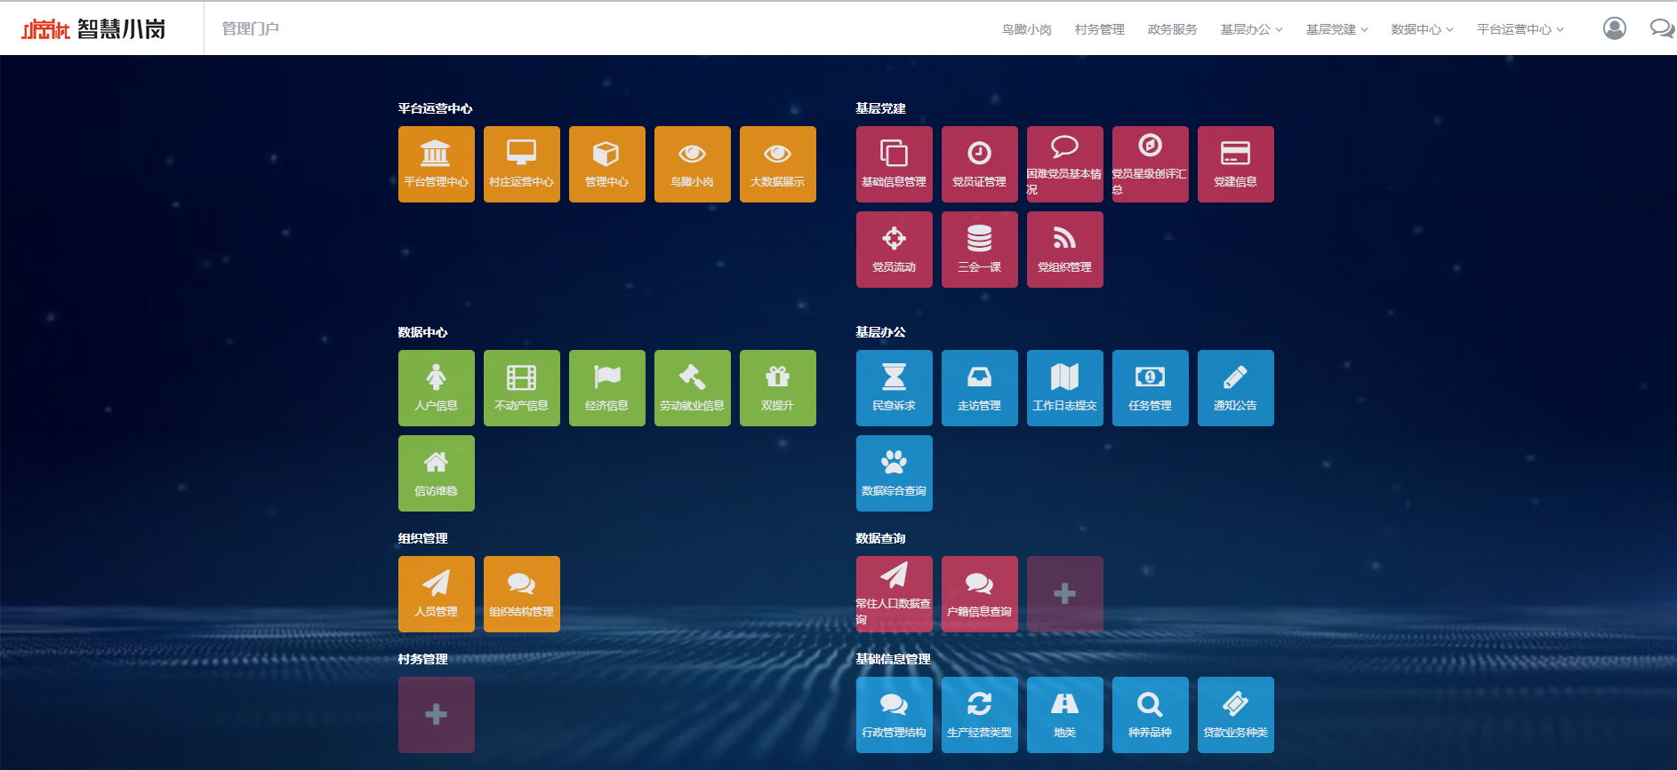Select 政务服务 in the navigation bar
Image resolution: width=1677 pixels, height=770 pixels.
(x=1172, y=29)
